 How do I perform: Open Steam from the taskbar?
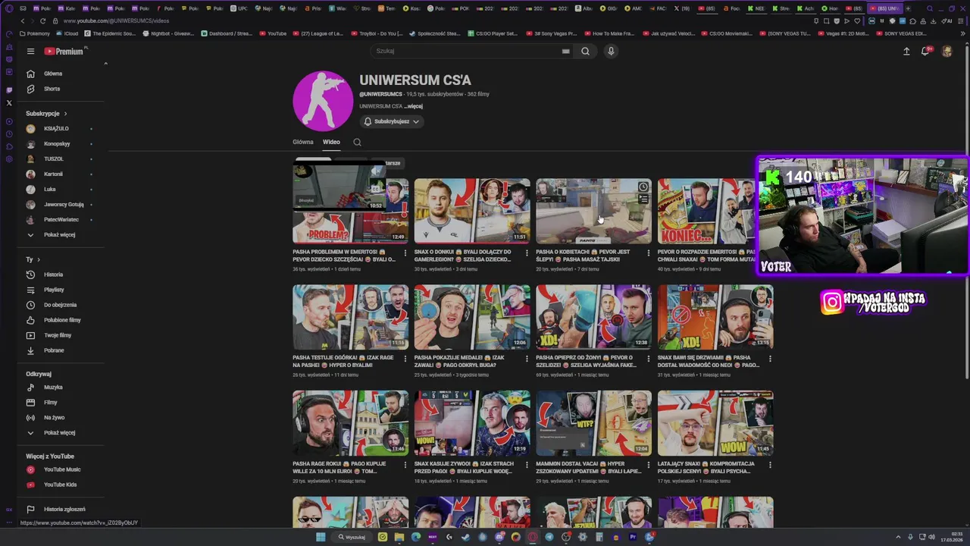(x=465, y=537)
